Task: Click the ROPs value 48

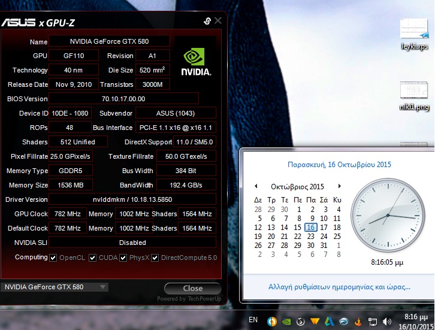Action: coord(70,128)
